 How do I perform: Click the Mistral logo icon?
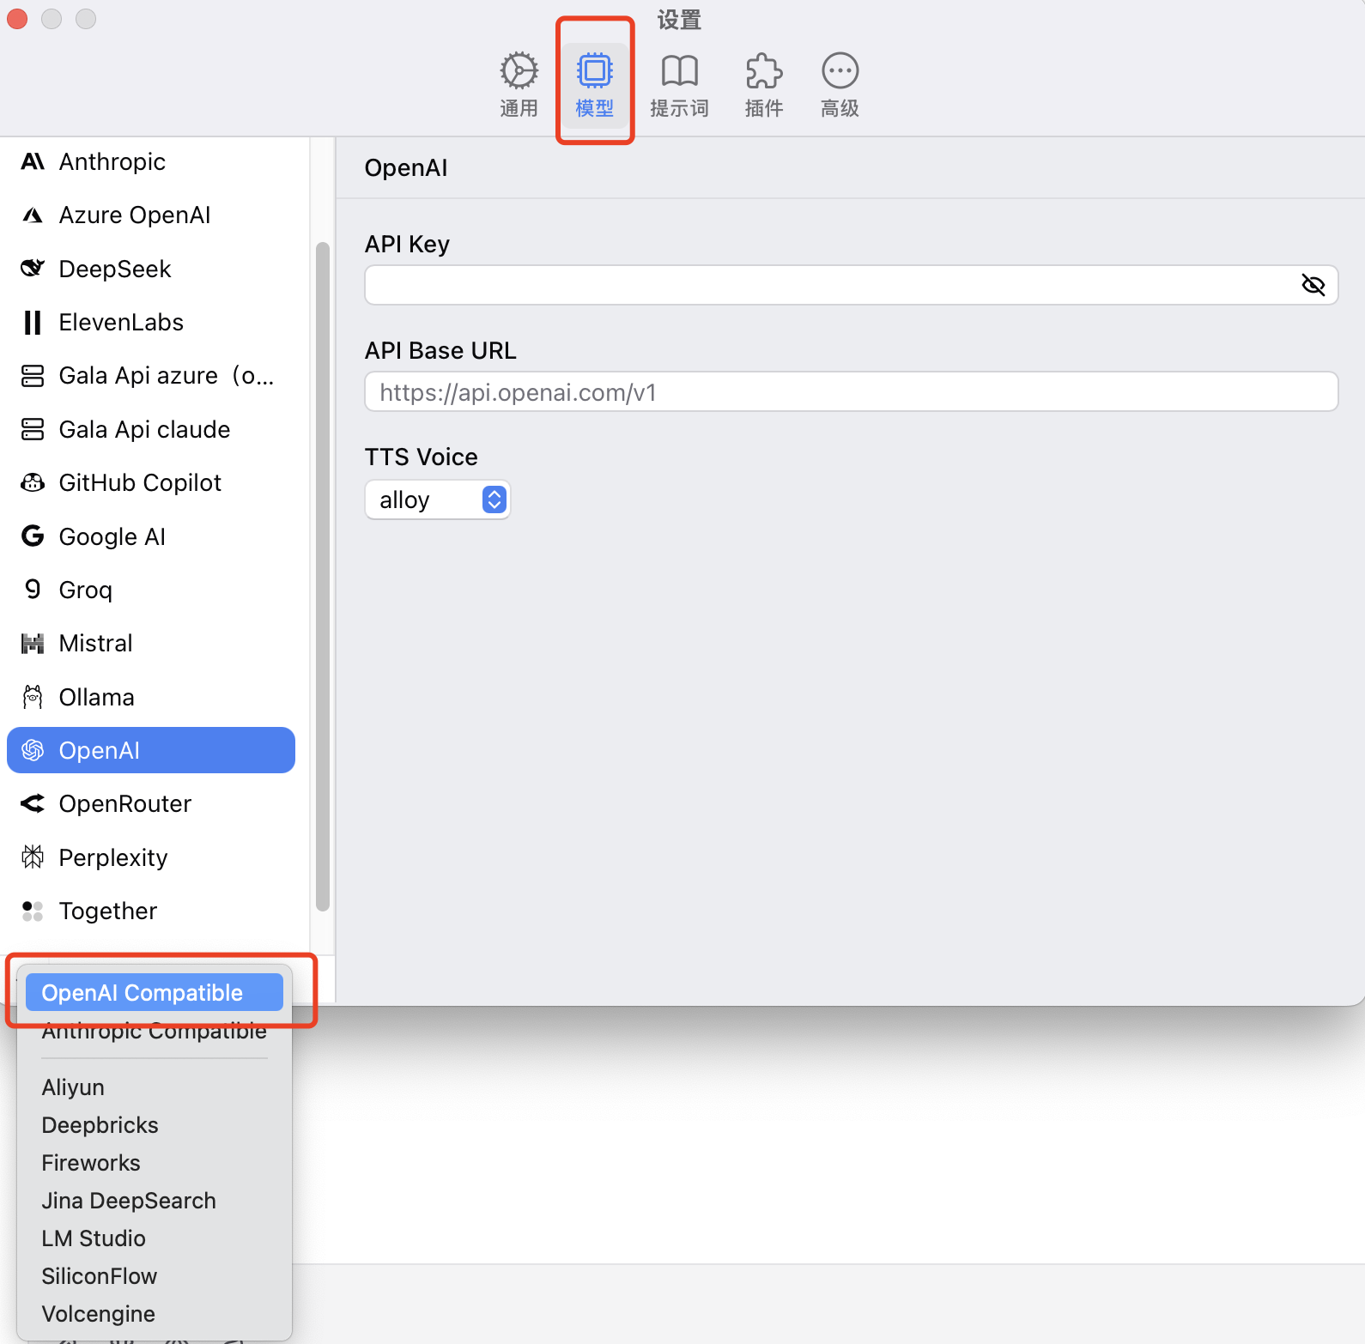(33, 644)
